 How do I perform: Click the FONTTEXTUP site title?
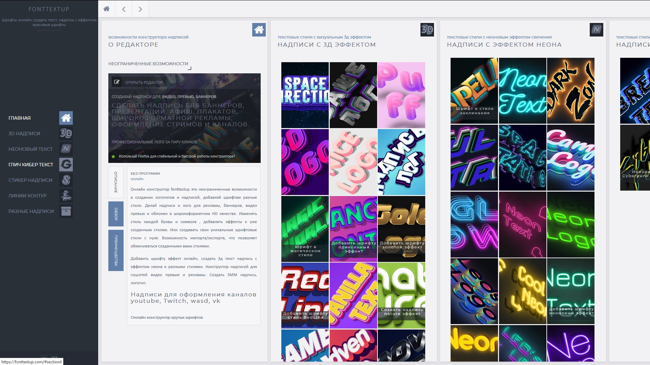(x=49, y=9)
